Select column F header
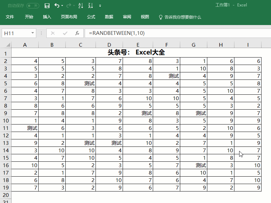271x203 pixels. [x=167, y=45]
